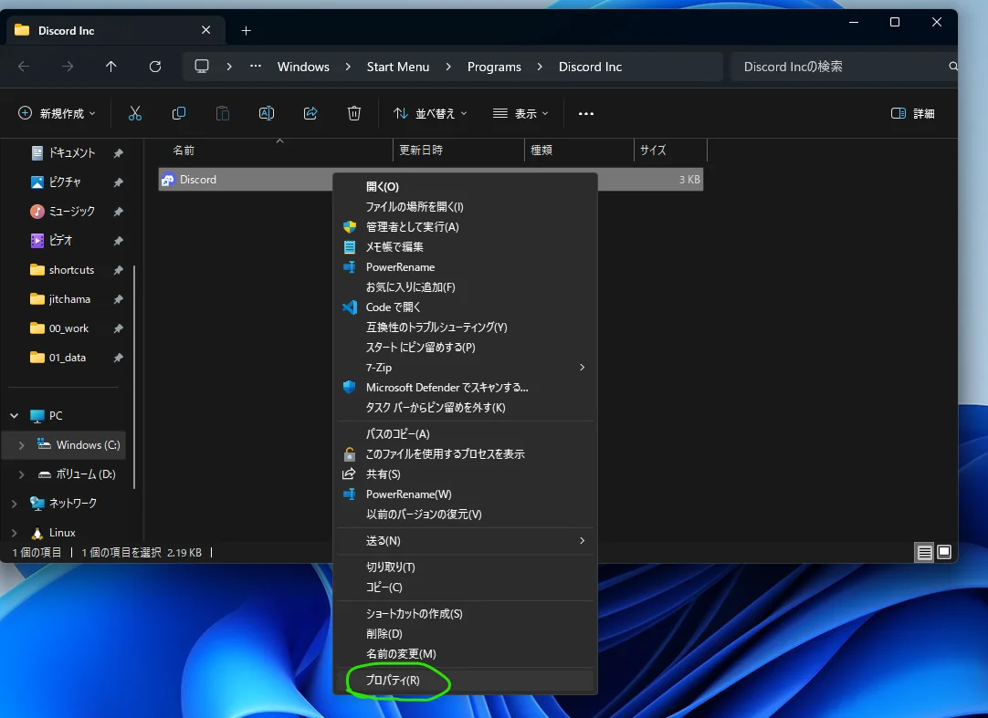Click the Copy icon in toolbar
The height and width of the screenshot is (718, 988).
coord(179,113)
